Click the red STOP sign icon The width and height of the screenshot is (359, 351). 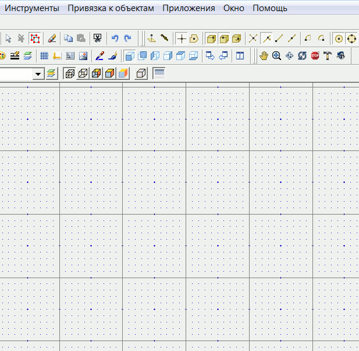click(315, 56)
